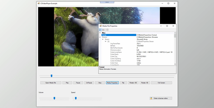The height and width of the screenshot is (108, 214).
Task: Click the video seek slider thumb
Action: (51, 76)
